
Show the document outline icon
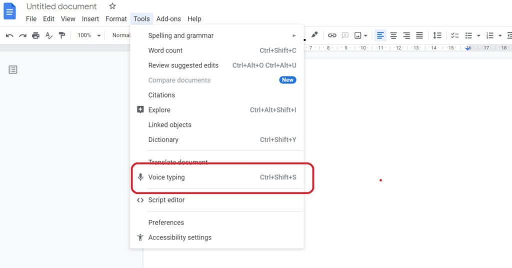coord(13,69)
